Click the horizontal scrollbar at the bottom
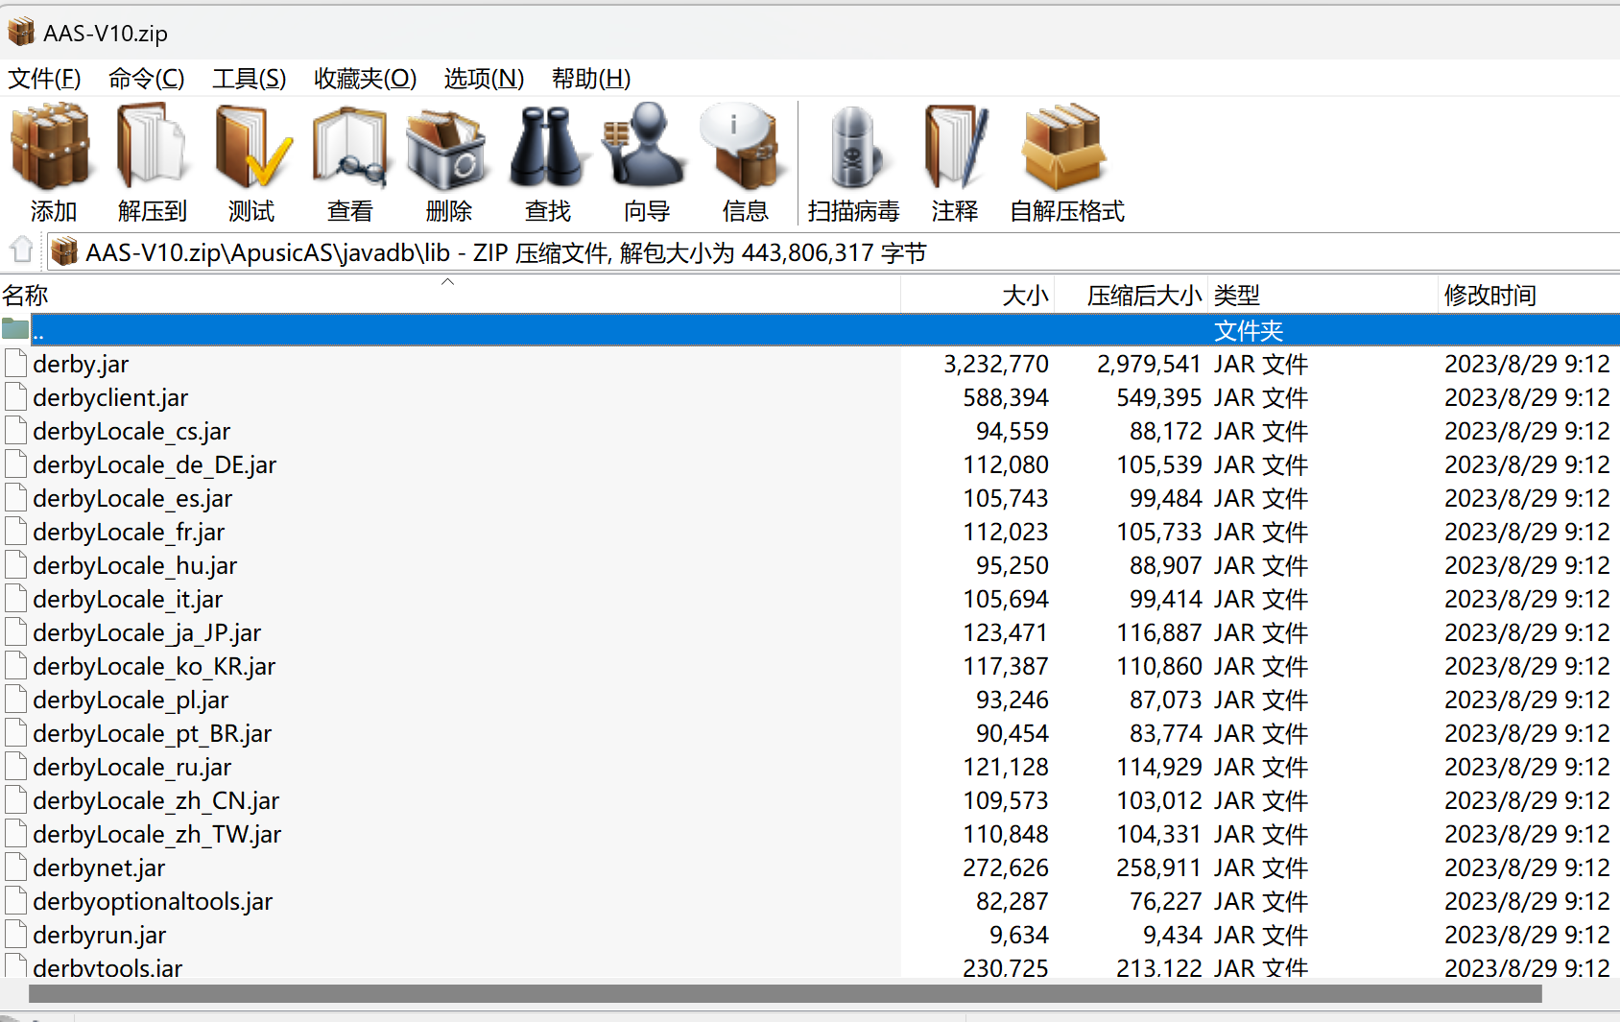Viewport: 1620px width, 1022px height. tap(785, 994)
